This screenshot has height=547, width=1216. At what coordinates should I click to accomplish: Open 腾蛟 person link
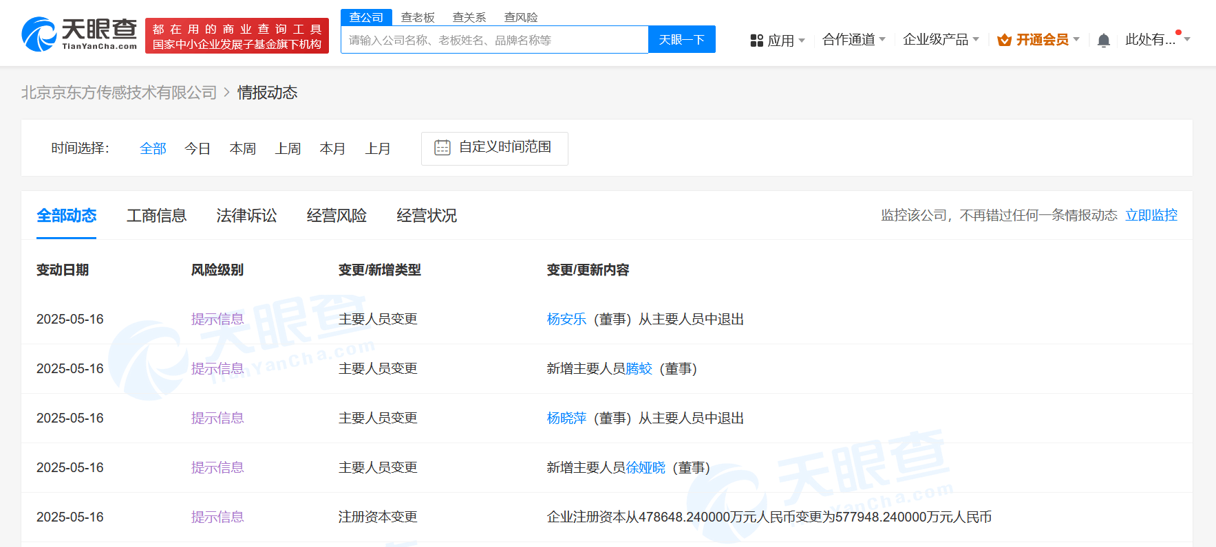tap(639, 368)
